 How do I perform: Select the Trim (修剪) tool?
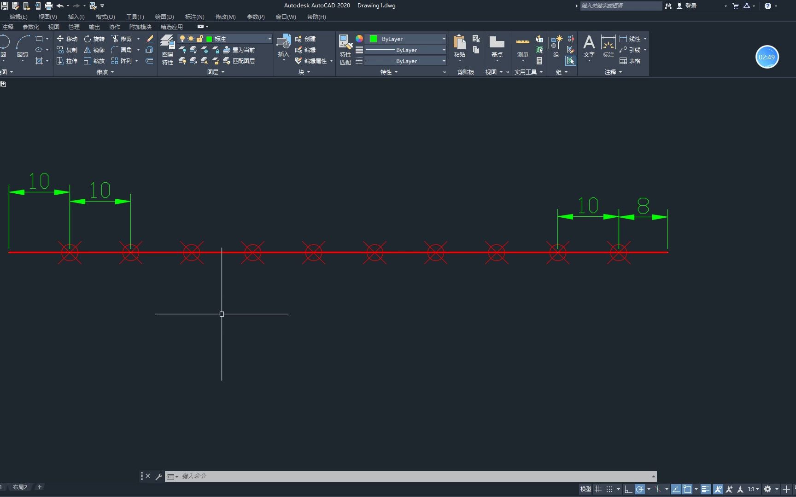pyautogui.click(x=122, y=39)
